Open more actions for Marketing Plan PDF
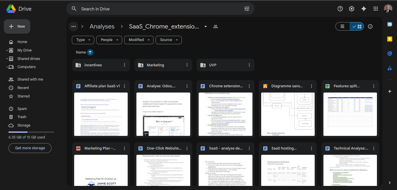 coord(124,148)
